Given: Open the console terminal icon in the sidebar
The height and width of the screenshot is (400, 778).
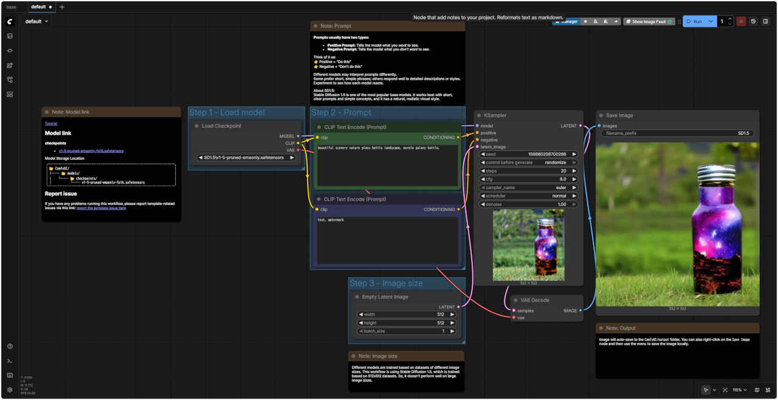Looking at the screenshot, I should point(10,361).
